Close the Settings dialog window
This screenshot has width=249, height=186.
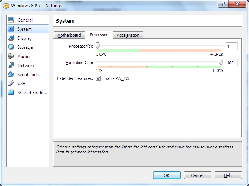click(x=237, y=4)
